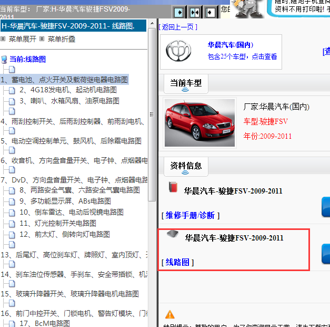Click the center split panel layout button
The image size is (330, 327).
[x=194, y=13]
